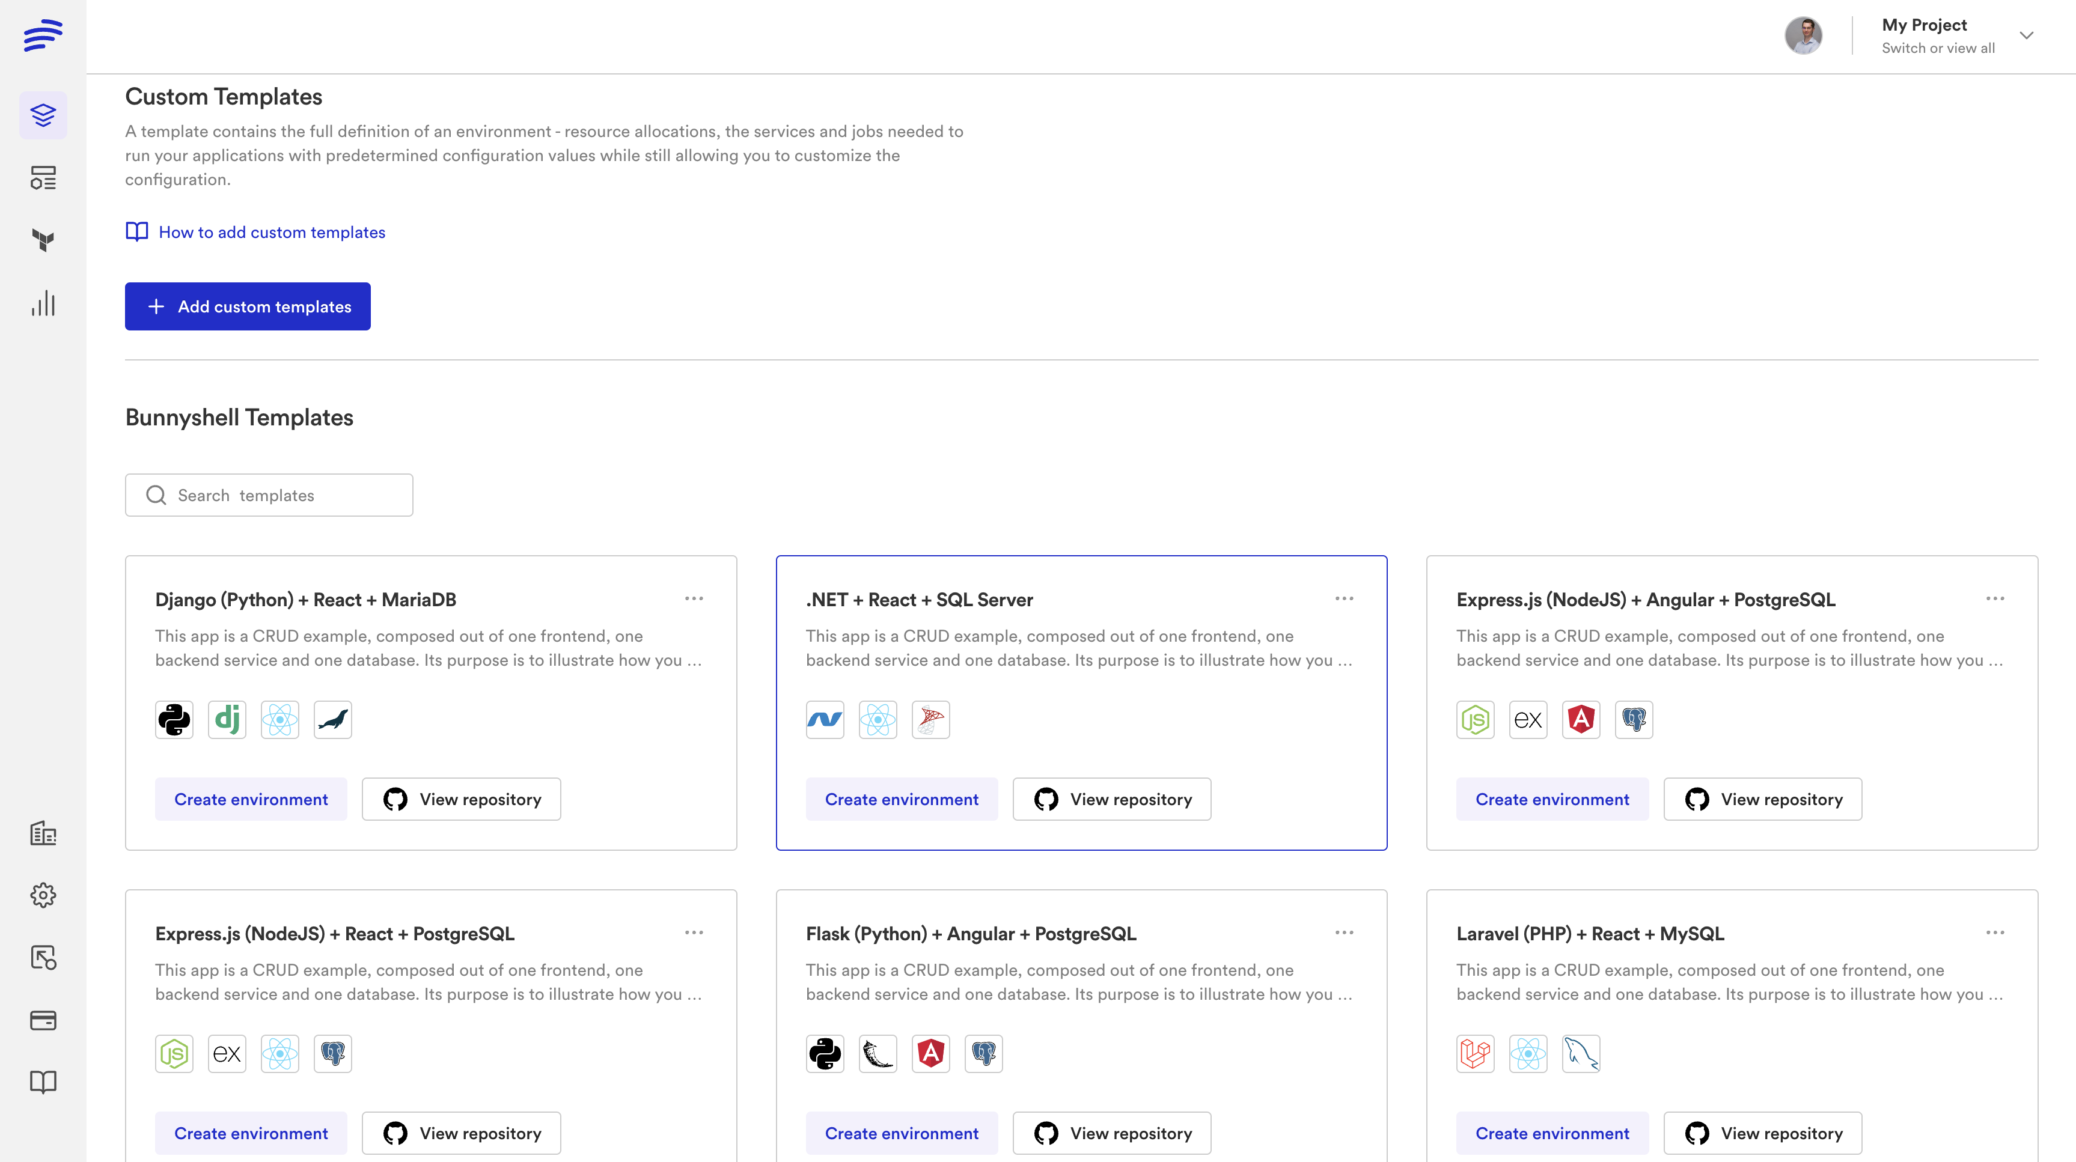This screenshot has width=2076, height=1162.
Task: Click the Add custom templates button
Action: pos(248,306)
